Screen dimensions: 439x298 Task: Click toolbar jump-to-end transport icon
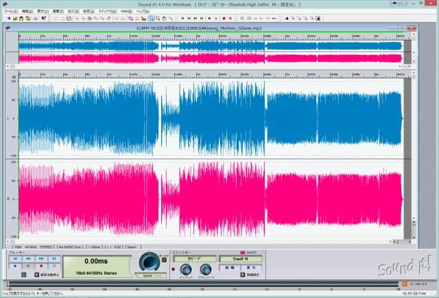click(202, 19)
